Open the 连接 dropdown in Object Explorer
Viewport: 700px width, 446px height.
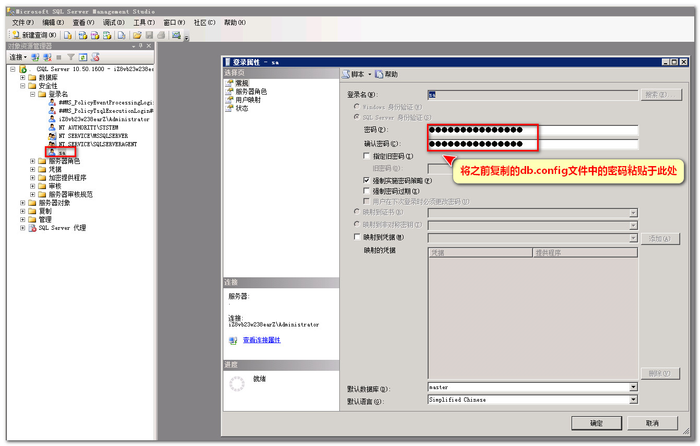click(18, 57)
